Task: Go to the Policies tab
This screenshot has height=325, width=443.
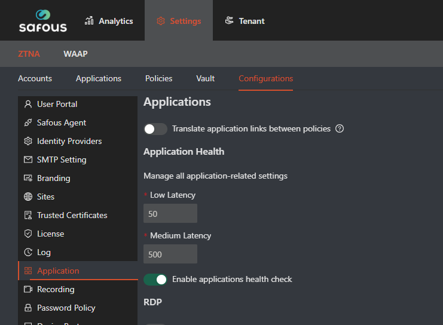Action: (158, 78)
